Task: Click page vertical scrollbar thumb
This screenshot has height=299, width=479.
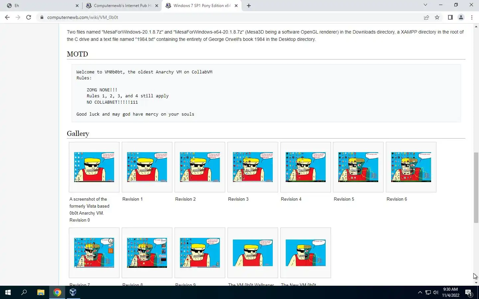Action: coord(476,188)
